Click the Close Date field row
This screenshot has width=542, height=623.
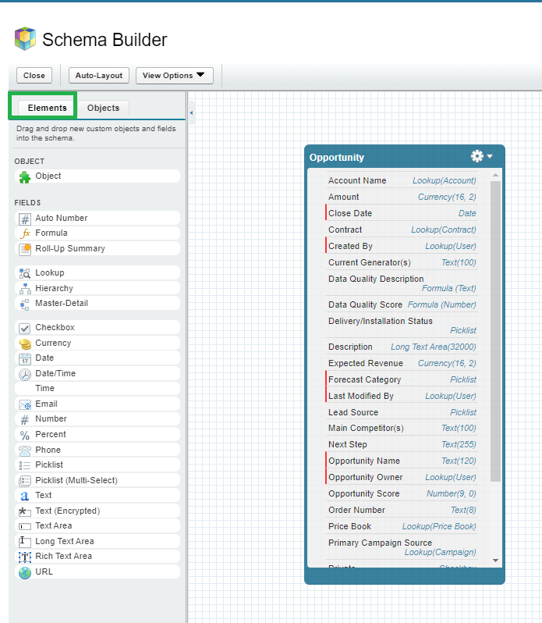point(402,213)
